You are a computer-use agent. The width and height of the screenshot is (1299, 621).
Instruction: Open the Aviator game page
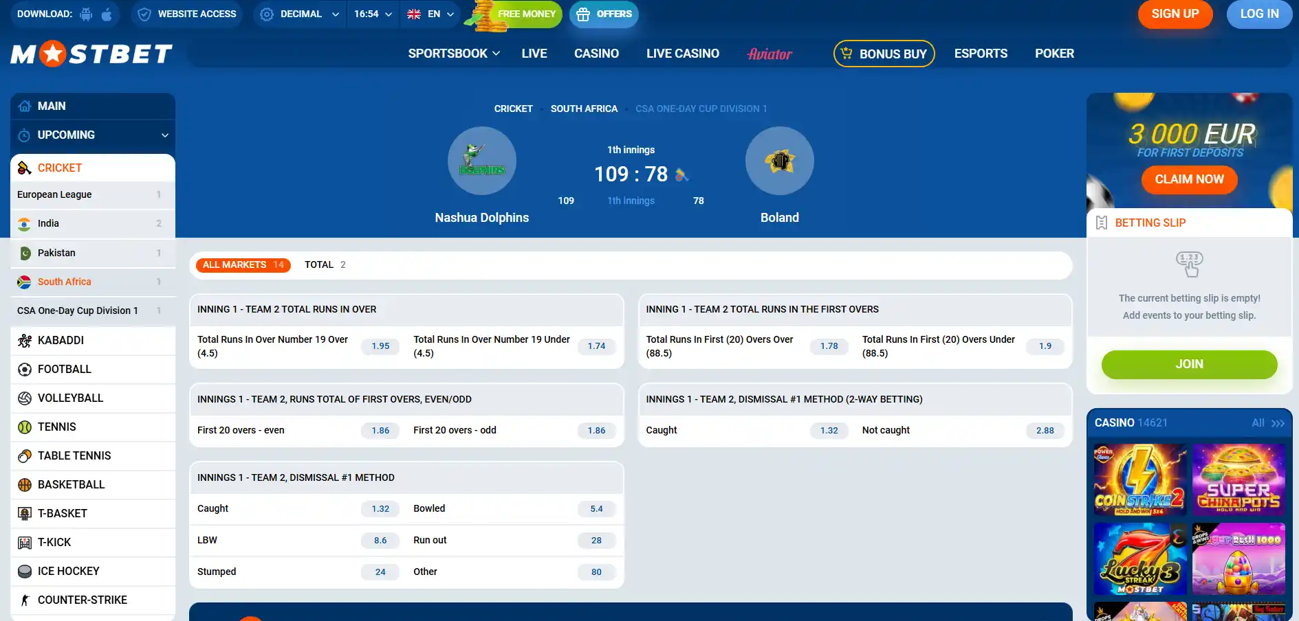tap(769, 54)
